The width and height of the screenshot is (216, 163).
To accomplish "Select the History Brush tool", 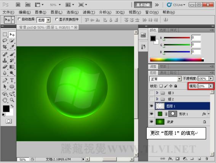I will (12, 60).
